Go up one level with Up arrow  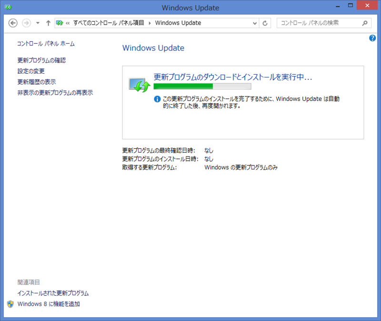48,23
